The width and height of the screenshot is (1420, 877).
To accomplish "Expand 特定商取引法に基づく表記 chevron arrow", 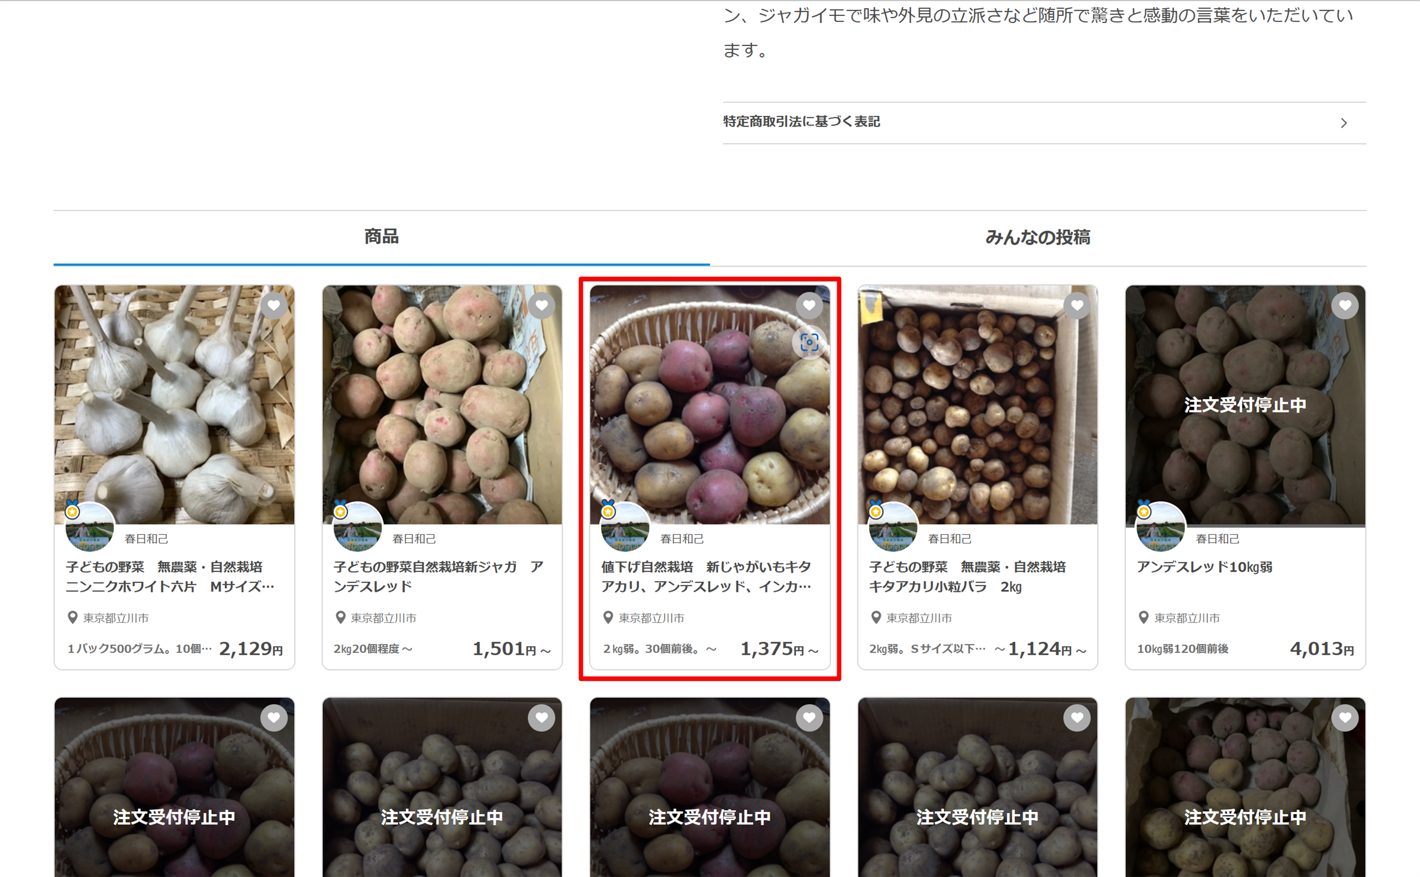I will point(1344,123).
